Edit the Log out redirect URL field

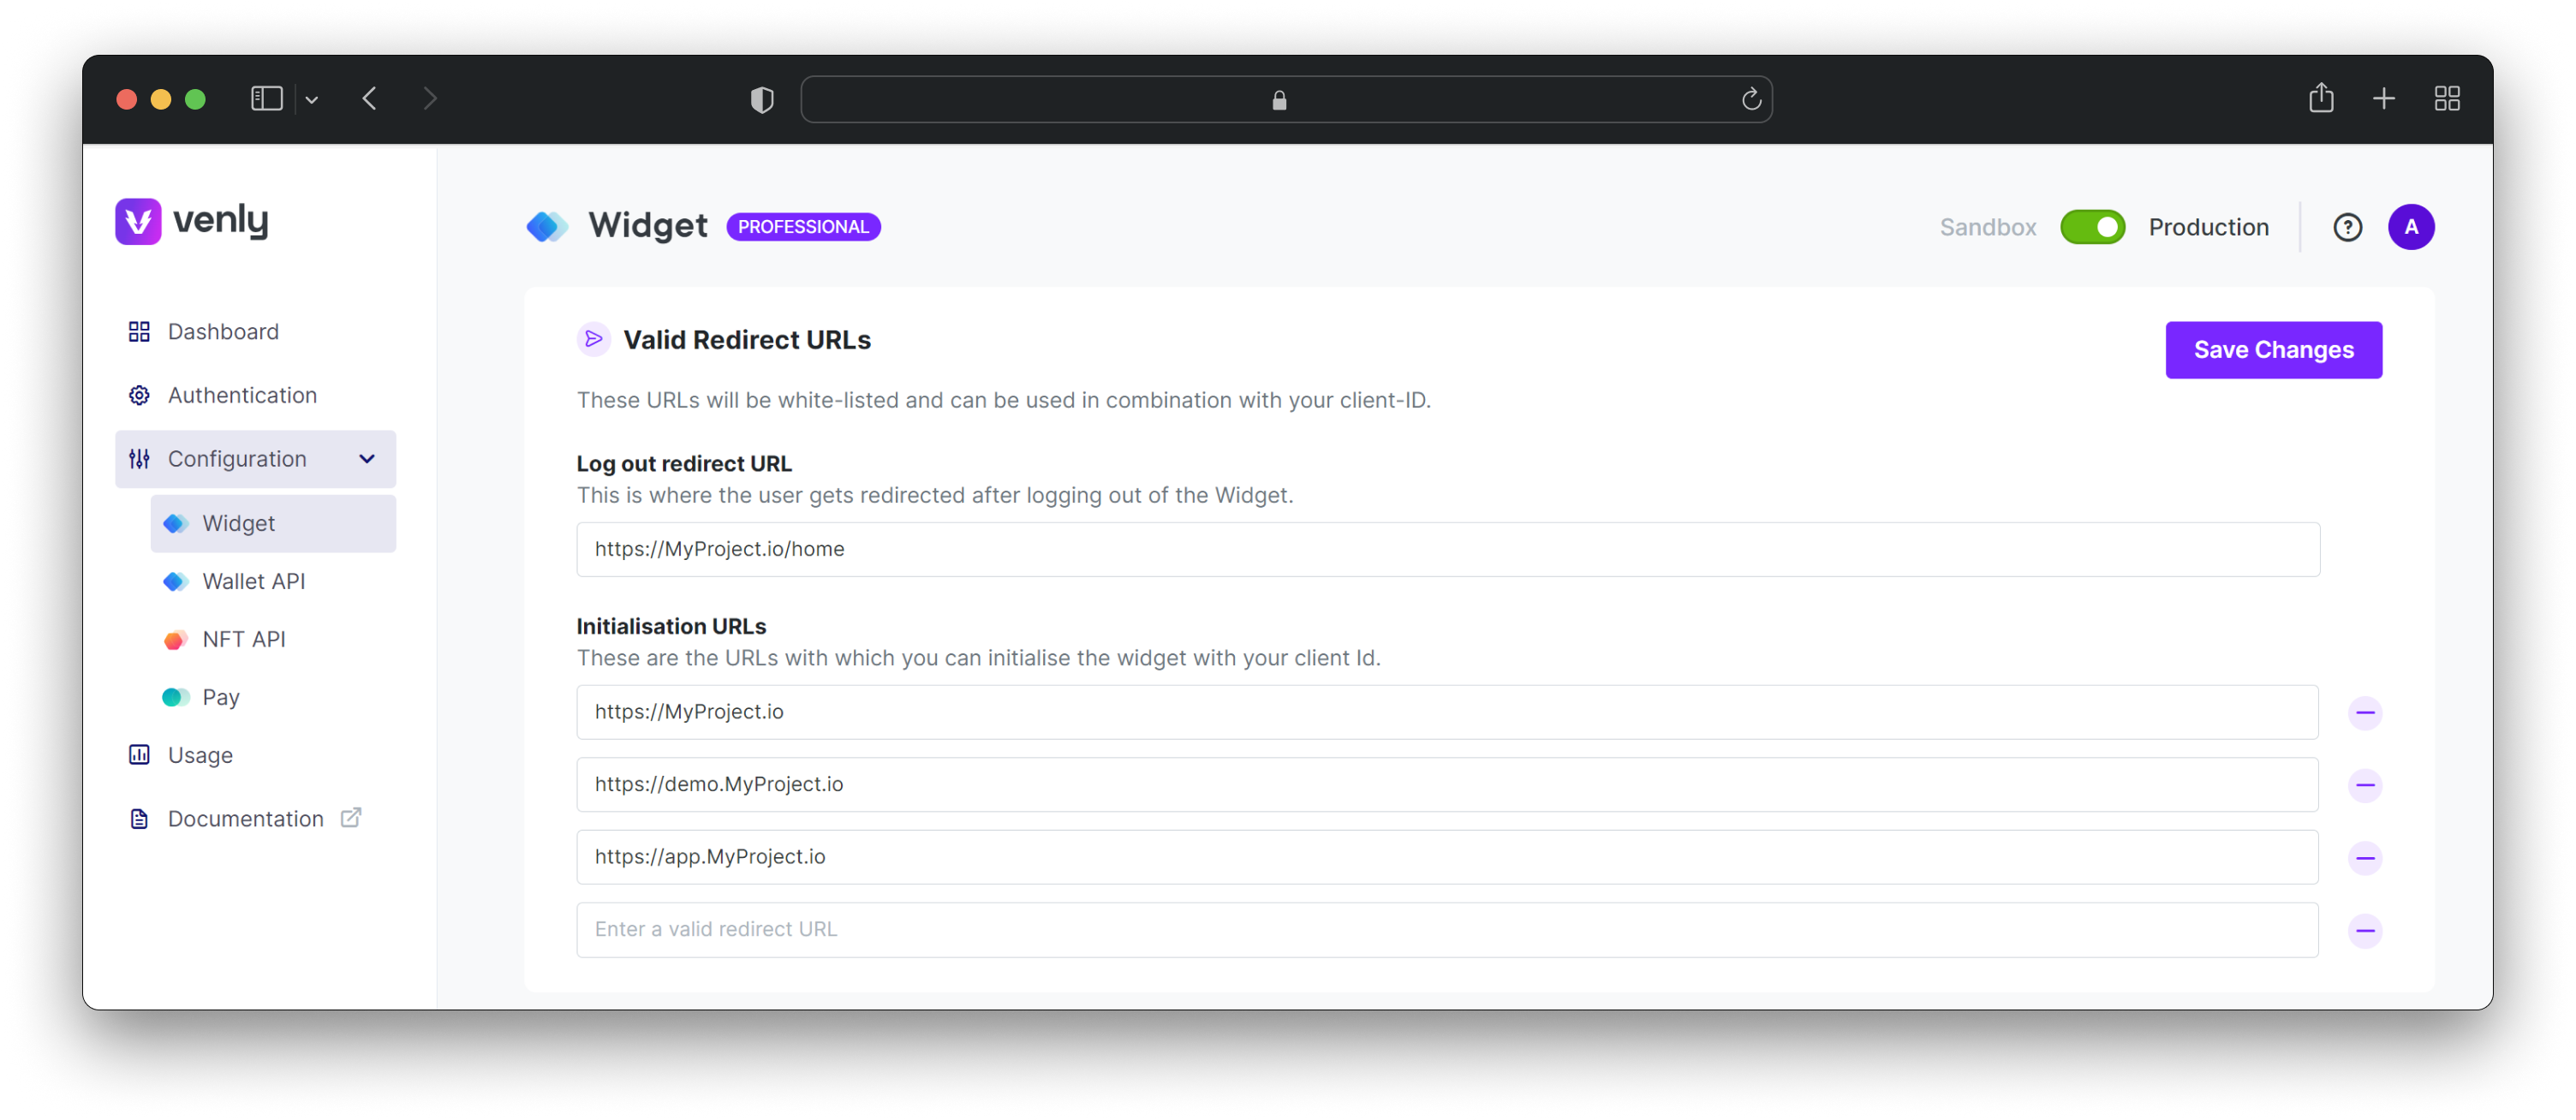[x=1448, y=549]
